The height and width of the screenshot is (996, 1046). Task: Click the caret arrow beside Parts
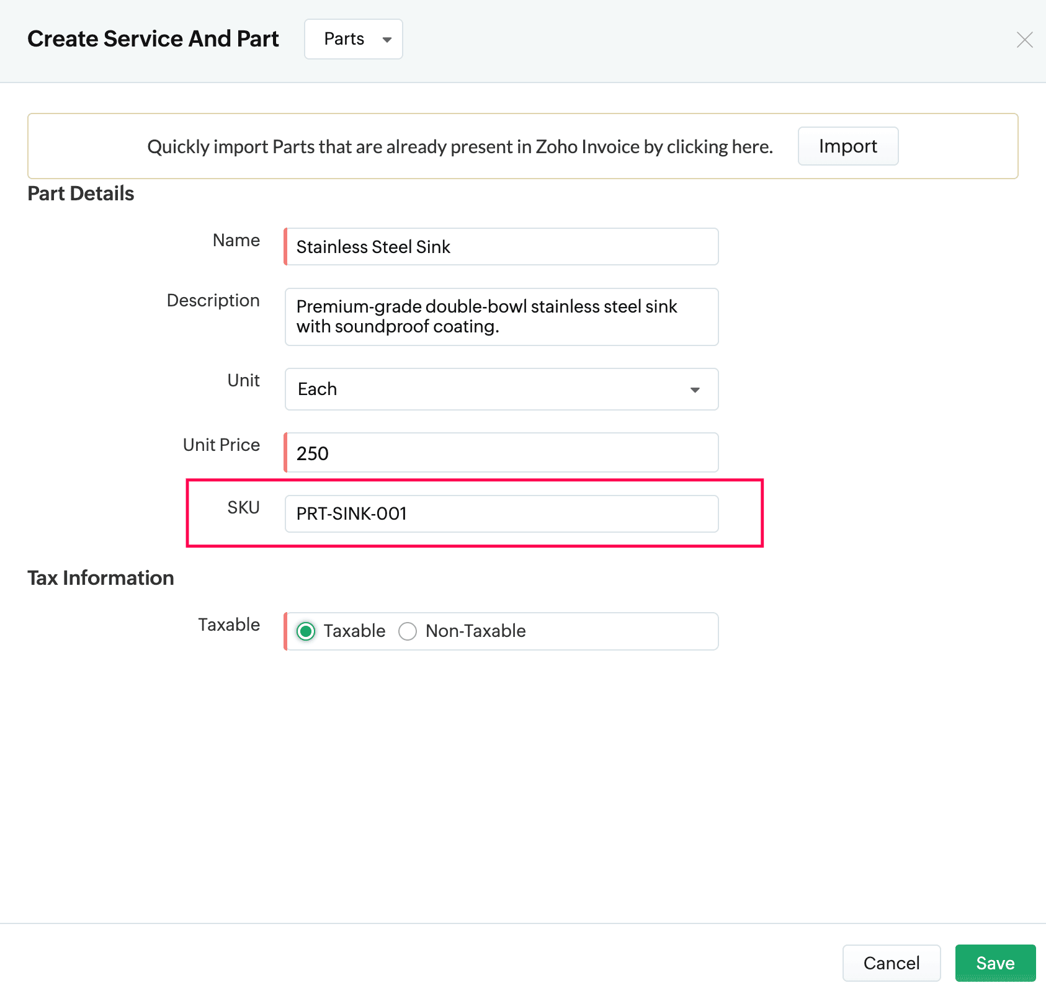387,40
